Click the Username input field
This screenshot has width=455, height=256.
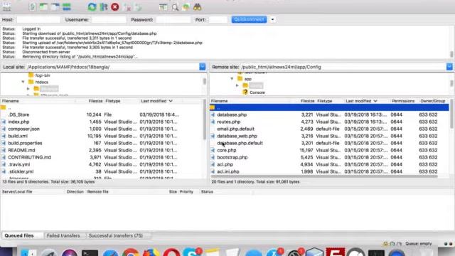click(x=109, y=20)
